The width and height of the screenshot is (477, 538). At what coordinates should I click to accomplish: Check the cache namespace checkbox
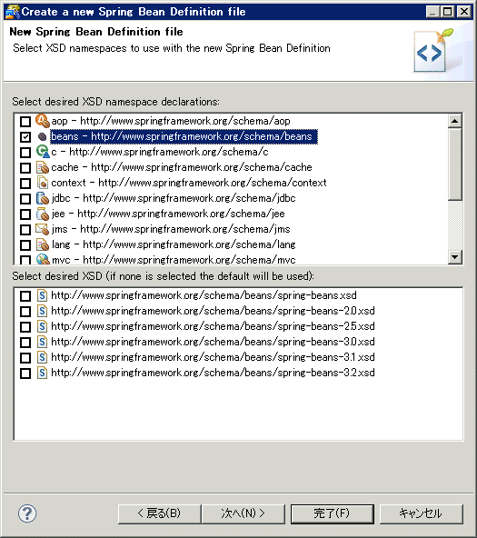pyautogui.click(x=25, y=168)
